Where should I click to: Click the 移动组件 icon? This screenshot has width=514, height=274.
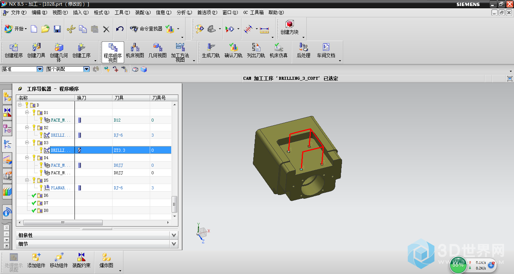coord(59,260)
